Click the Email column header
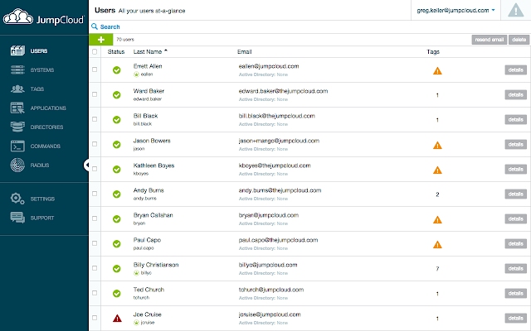Image resolution: width=531 pixels, height=331 pixels. click(244, 51)
